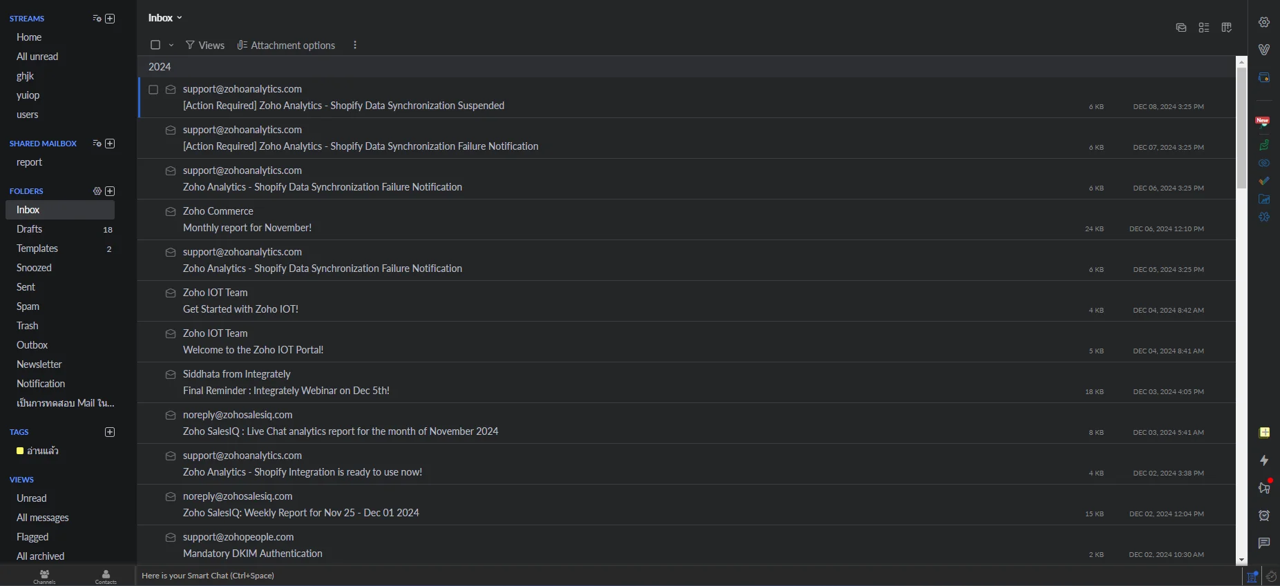Open the Newsletter folder
Screen dimensions: 1280x586
[60, 364]
